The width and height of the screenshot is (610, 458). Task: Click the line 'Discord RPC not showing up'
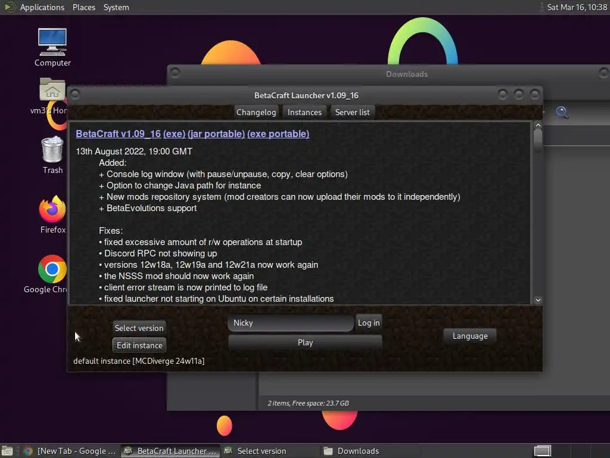tap(158, 253)
